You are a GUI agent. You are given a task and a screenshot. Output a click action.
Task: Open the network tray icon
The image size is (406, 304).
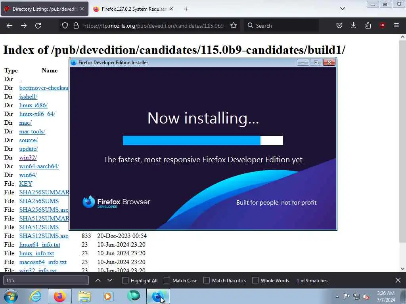[356, 296]
